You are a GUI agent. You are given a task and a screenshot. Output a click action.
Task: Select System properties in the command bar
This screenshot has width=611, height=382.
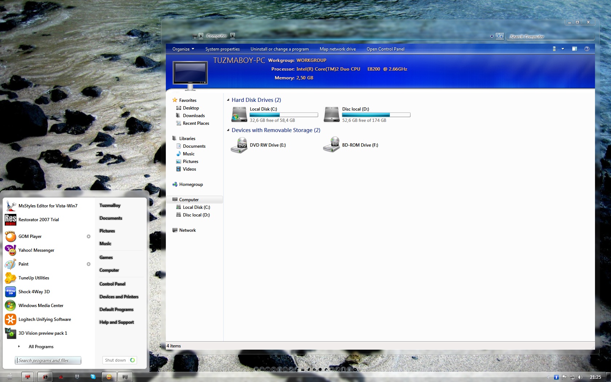pyautogui.click(x=222, y=49)
